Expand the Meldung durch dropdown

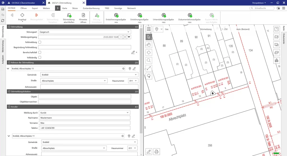(128, 113)
